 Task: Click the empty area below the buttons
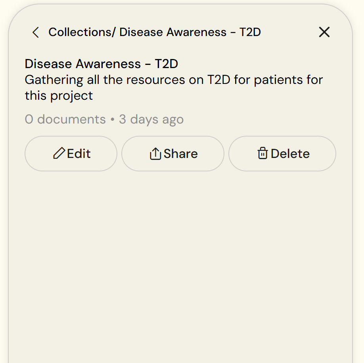point(180,257)
